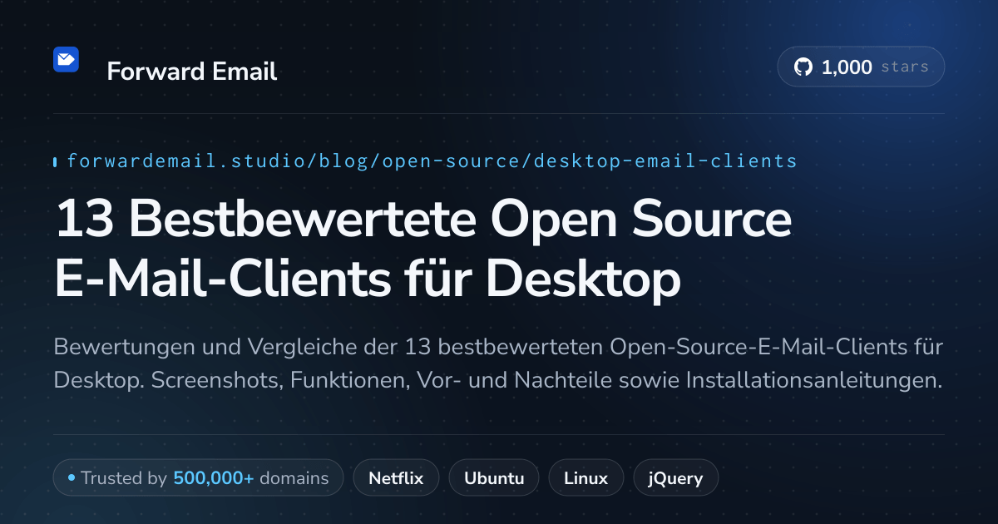Select the Linux tag pill
The width and height of the screenshot is (998, 524).
(x=586, y=478)
